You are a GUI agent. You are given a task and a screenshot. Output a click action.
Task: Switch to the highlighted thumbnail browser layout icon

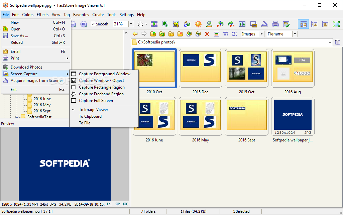(x=304, y=24)
